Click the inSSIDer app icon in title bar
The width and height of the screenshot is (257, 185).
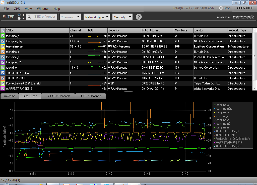(3, 3)
